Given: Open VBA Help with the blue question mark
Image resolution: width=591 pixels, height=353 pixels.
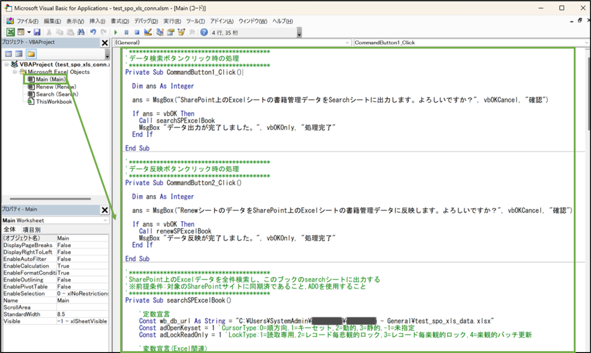Looking at the screenshot, I should tap(204, 32).
